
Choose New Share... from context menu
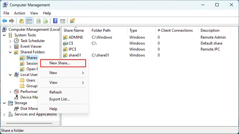pos(63,63)
